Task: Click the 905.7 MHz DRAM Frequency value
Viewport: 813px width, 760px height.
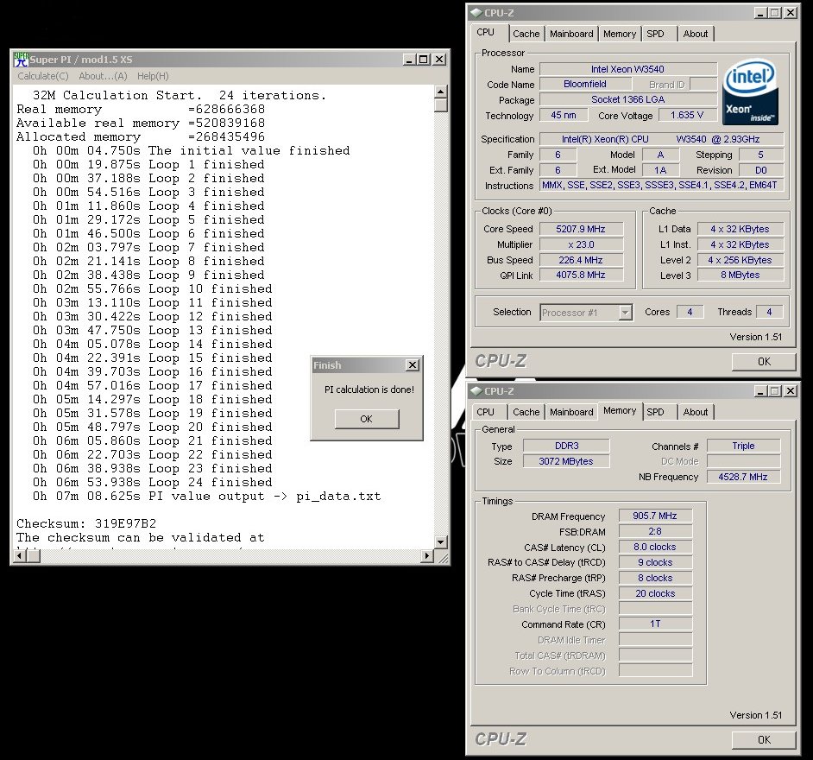Action: 655,516
